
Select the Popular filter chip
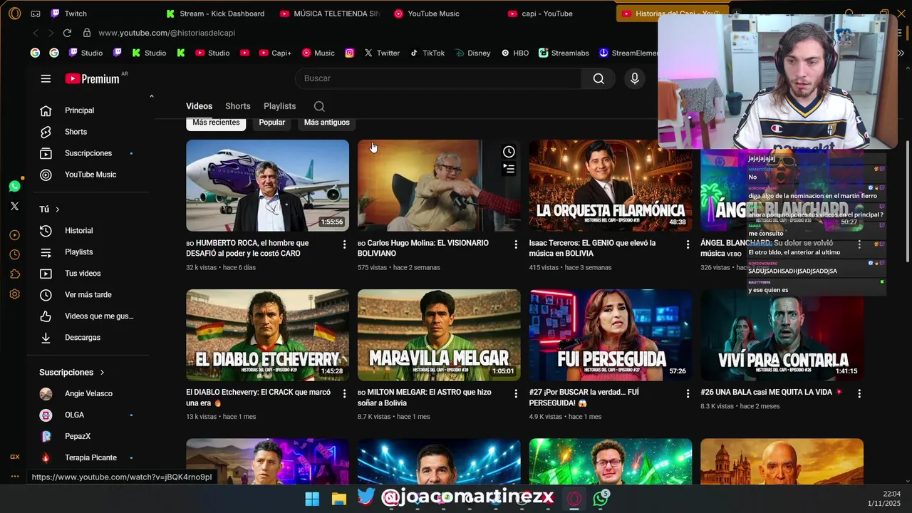(272, 123)
